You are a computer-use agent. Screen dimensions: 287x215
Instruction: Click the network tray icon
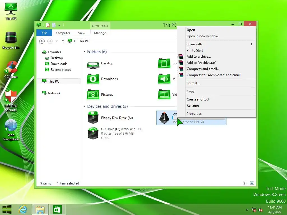(254, 210)
